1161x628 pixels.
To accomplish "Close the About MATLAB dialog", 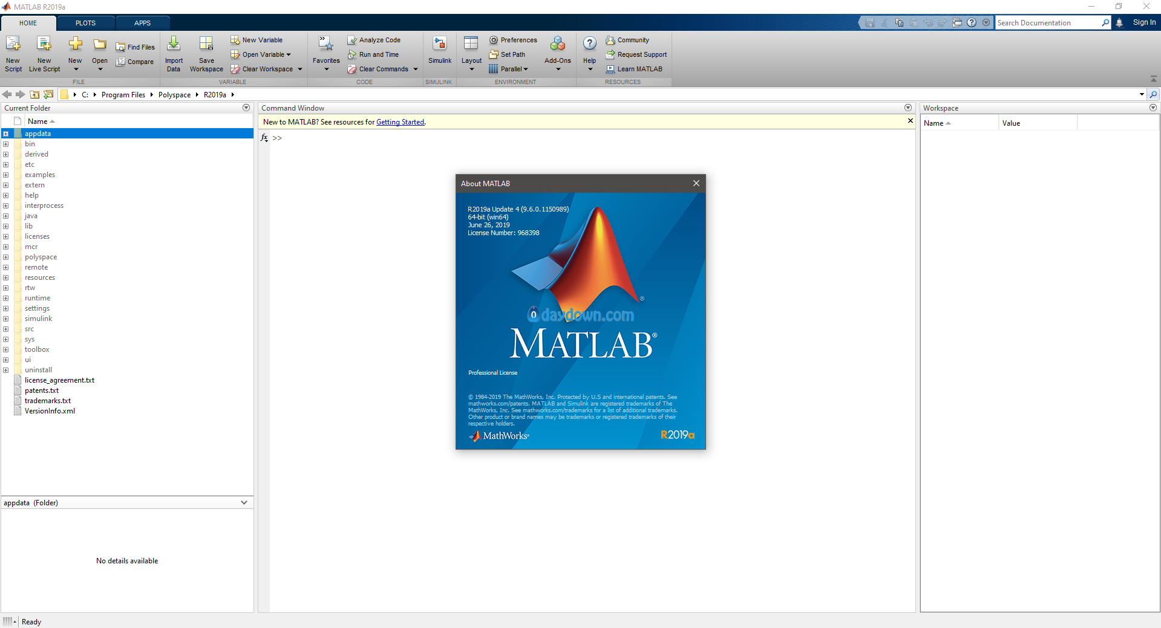I will (696, 183).
